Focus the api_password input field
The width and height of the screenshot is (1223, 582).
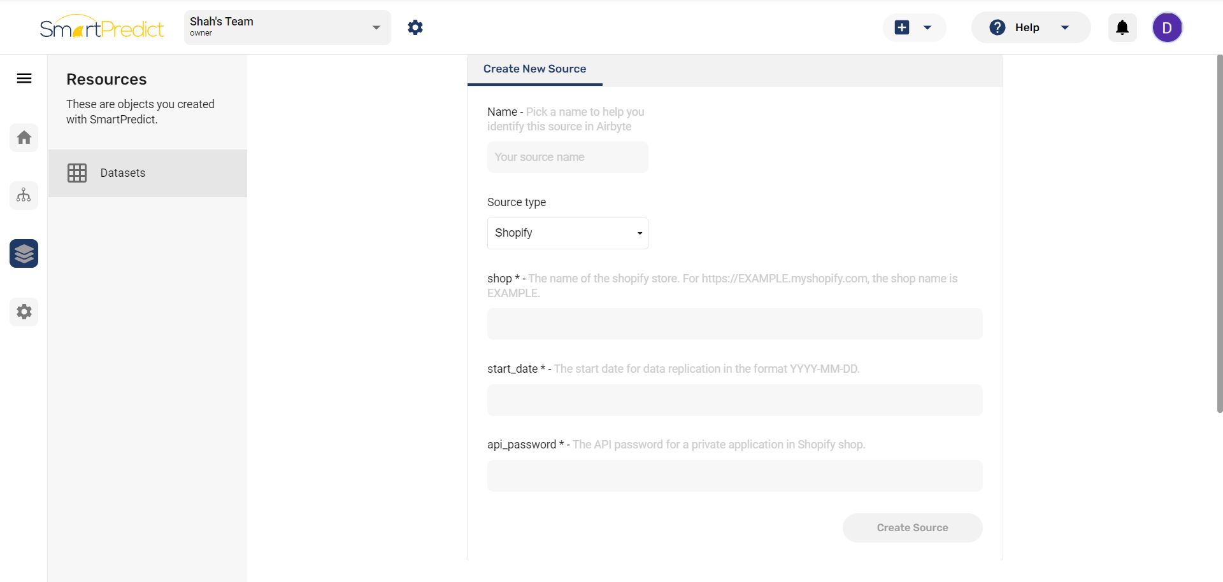click(x=734, y=476)
